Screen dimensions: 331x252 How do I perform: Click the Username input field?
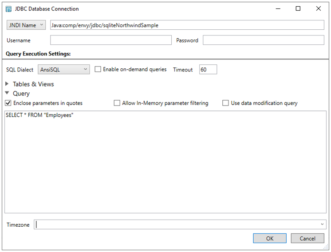110,40
